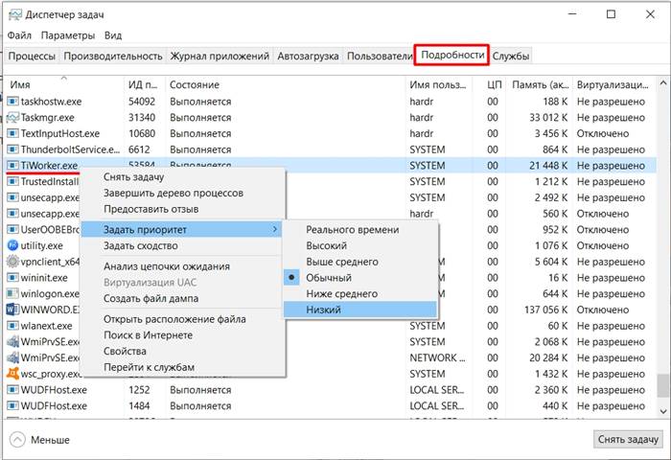This screenshot has height=460, width=671.
Task: Click the TrustedInstaller process icon
Action: pyautogui.click(x=12, y=181)
